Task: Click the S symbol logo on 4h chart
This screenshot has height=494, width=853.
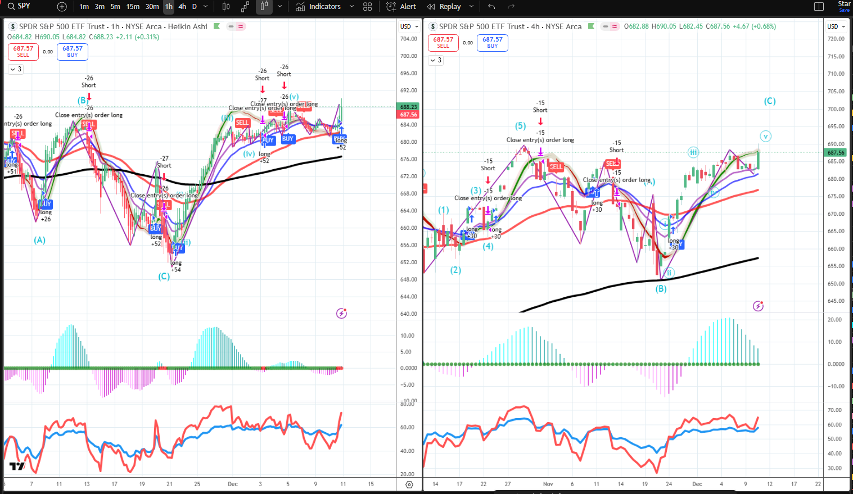Action: tap(432, 26)
